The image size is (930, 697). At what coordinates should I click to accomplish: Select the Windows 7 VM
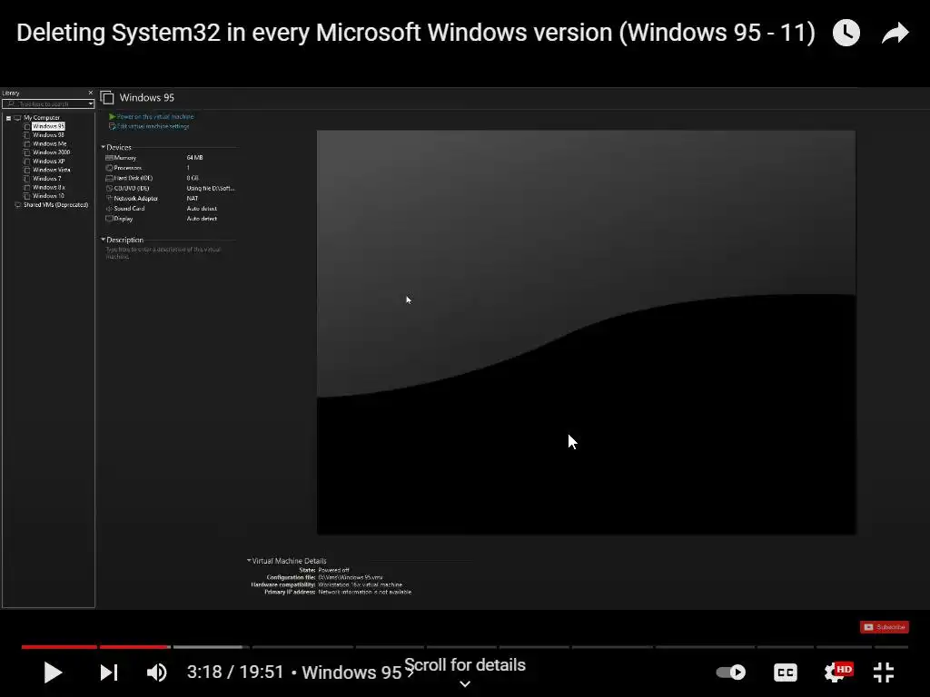pos(46,179)
